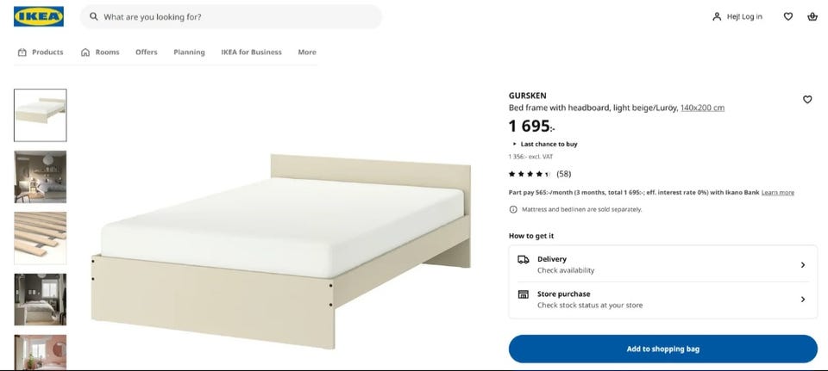Click the mattress info circle icon
The width and height of the screenshot is (828, 371).
tap(512, 209)
